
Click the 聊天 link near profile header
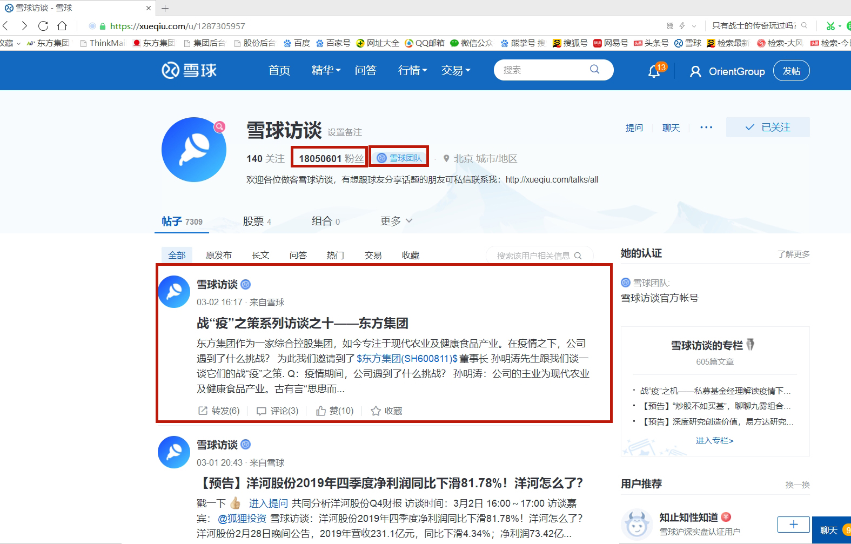tap(671, 127)
